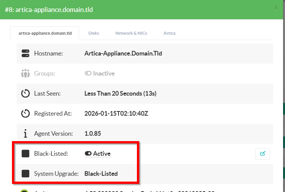This screenshot has height=192, width=285.
Task: Switch to the Disks tab
Action: [94, 33]
